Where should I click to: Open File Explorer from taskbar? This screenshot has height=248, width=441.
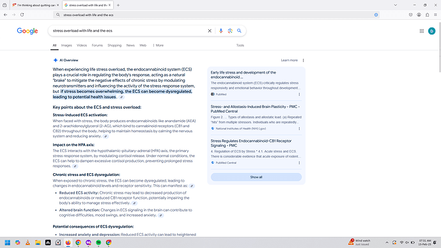(38, 242)
